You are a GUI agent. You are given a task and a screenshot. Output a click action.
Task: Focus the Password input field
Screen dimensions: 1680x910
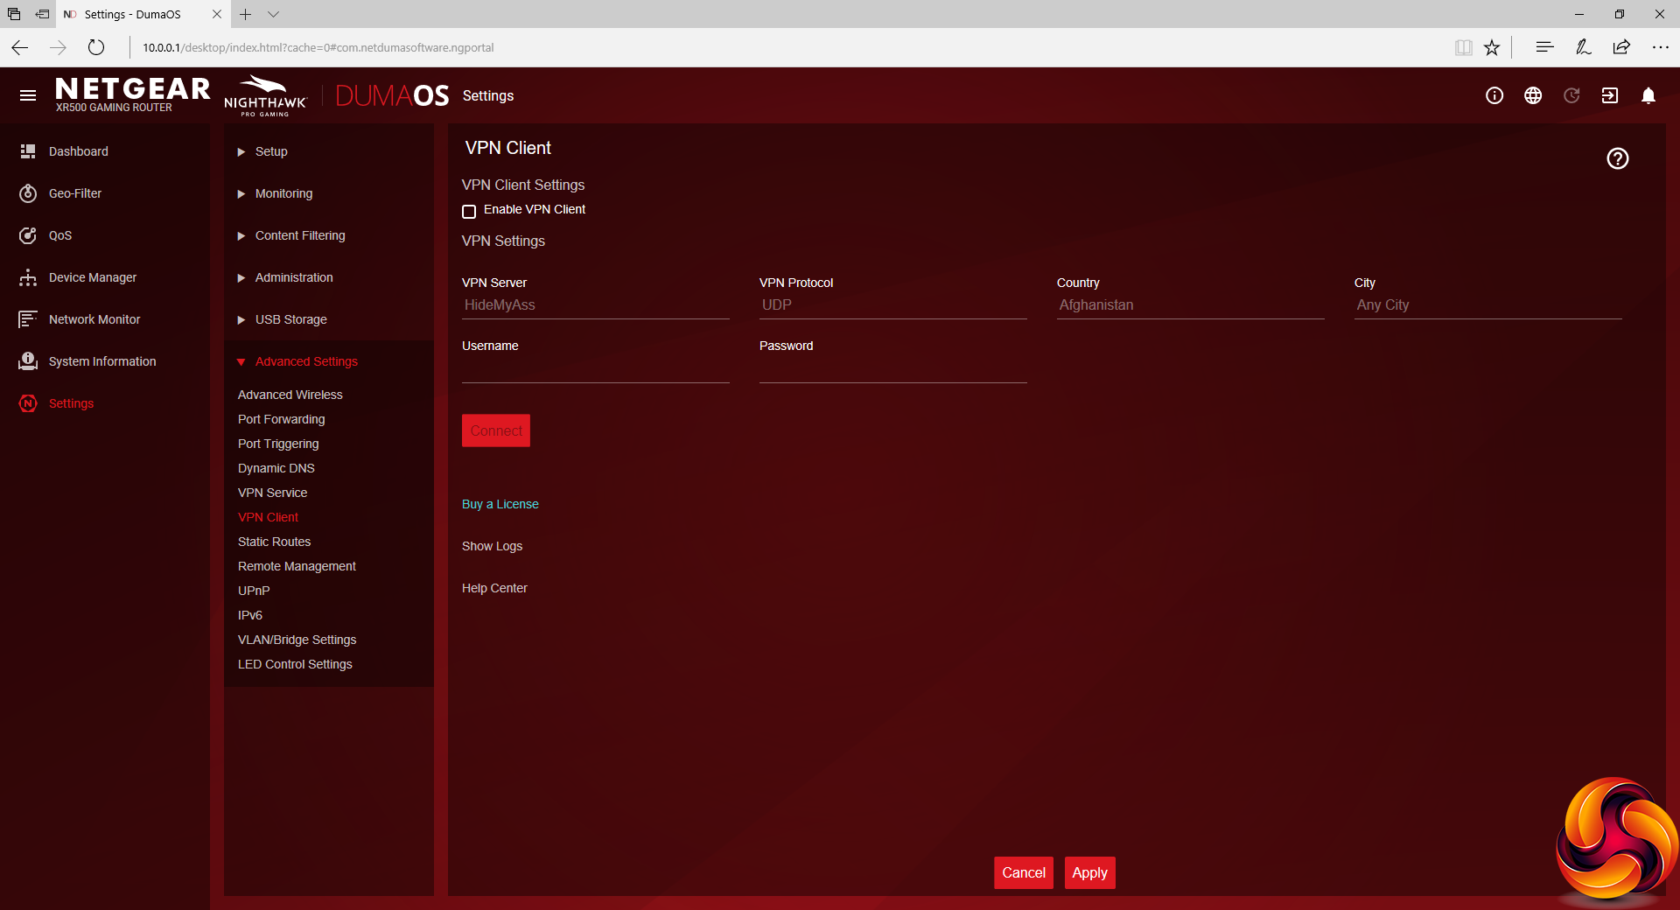tap(892, 369)
